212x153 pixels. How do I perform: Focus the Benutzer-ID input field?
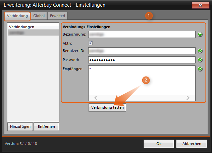click(142, 51)
